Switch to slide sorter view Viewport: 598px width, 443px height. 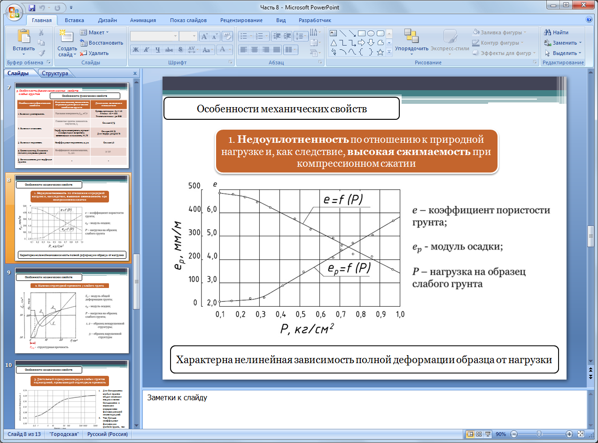click(x=479, y=434)
